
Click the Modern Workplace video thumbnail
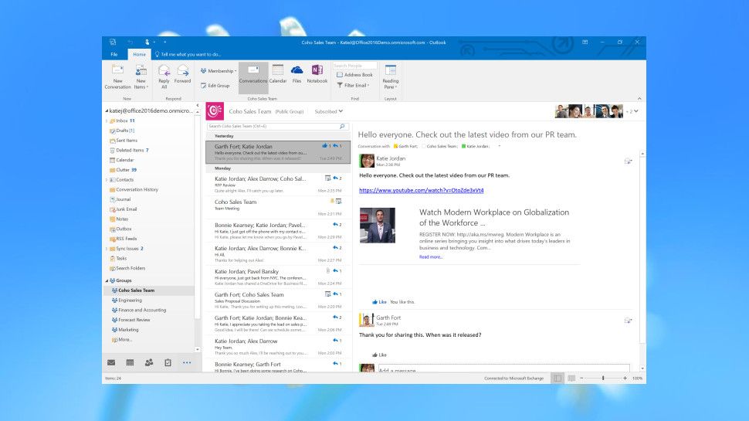tap(378, 225)
